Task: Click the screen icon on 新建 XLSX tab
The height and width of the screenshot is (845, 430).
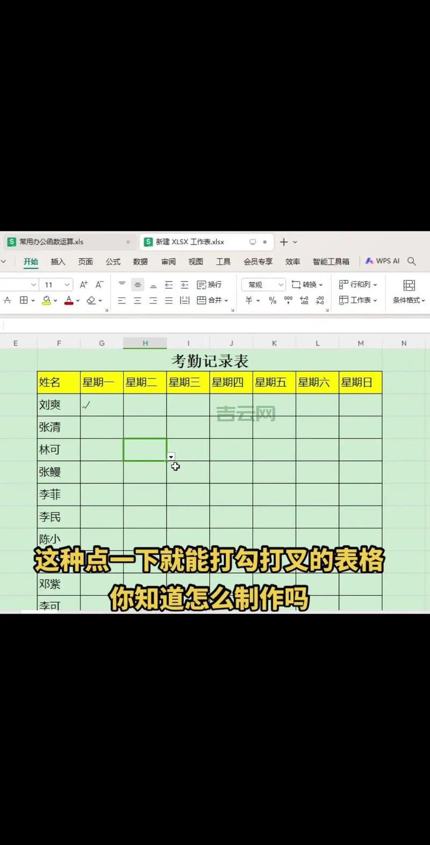Action: [253, 242]
